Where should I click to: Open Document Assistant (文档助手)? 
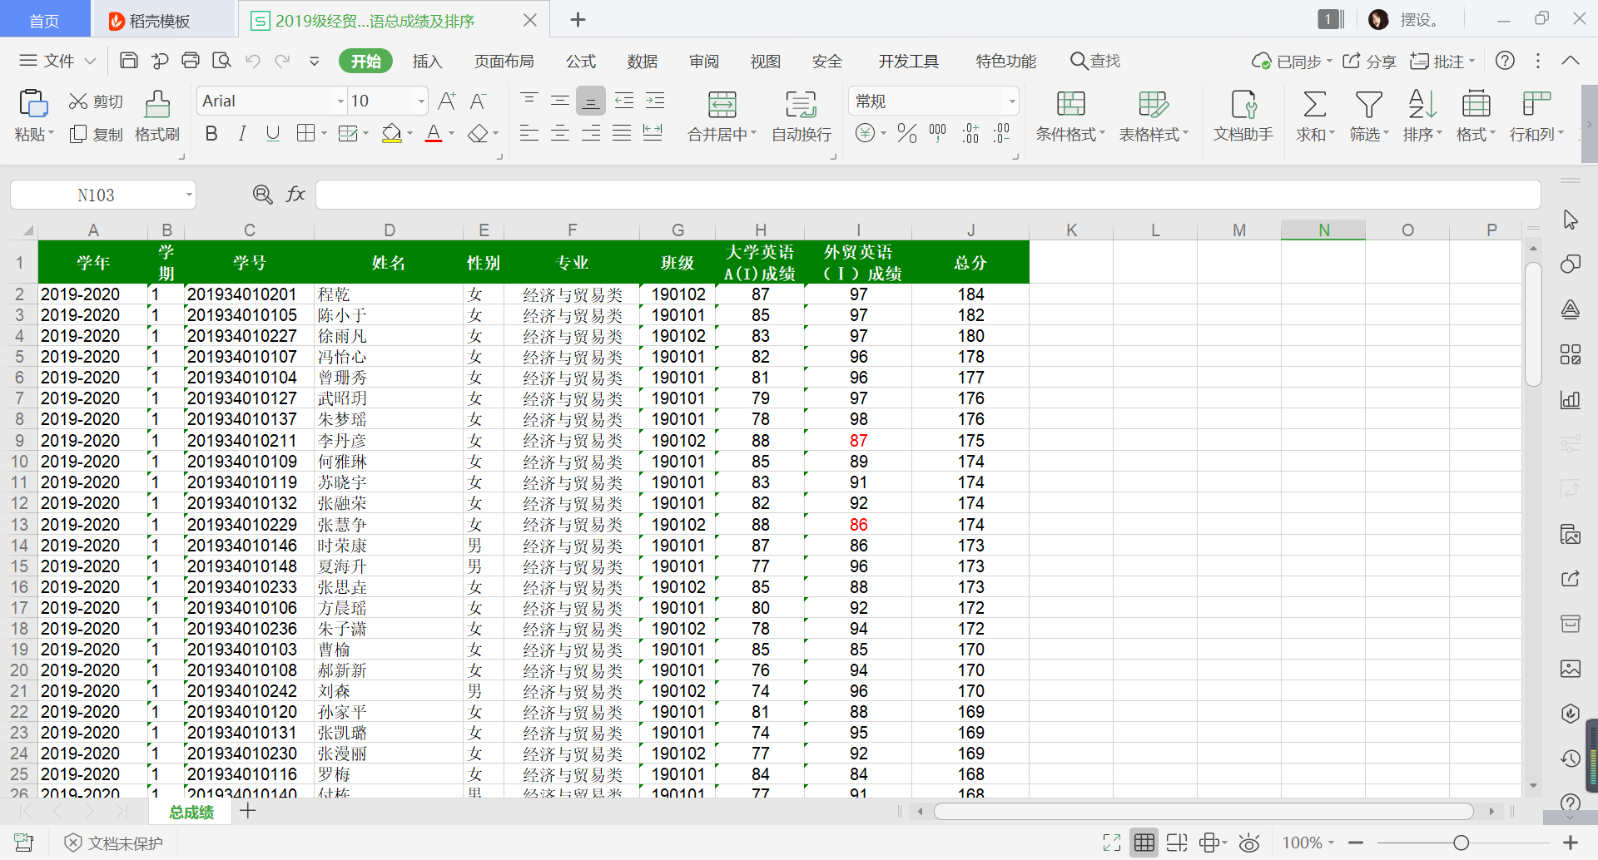click(x=1243, y=116)
